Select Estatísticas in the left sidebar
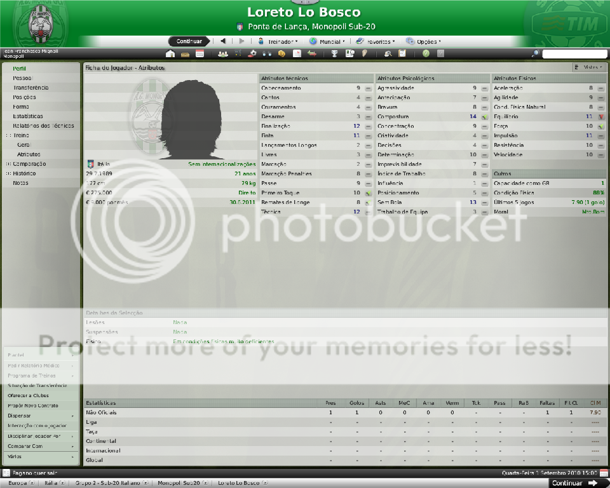610x488 pixels. [x=28, y=116]
